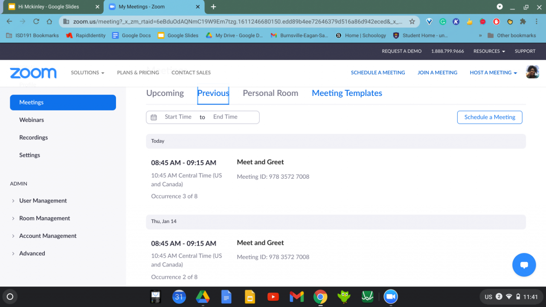Click JOIN A MEETING link

pyautogui.click(x=437, y=72)
